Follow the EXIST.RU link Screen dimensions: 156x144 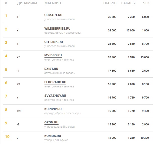pos(51,69)
